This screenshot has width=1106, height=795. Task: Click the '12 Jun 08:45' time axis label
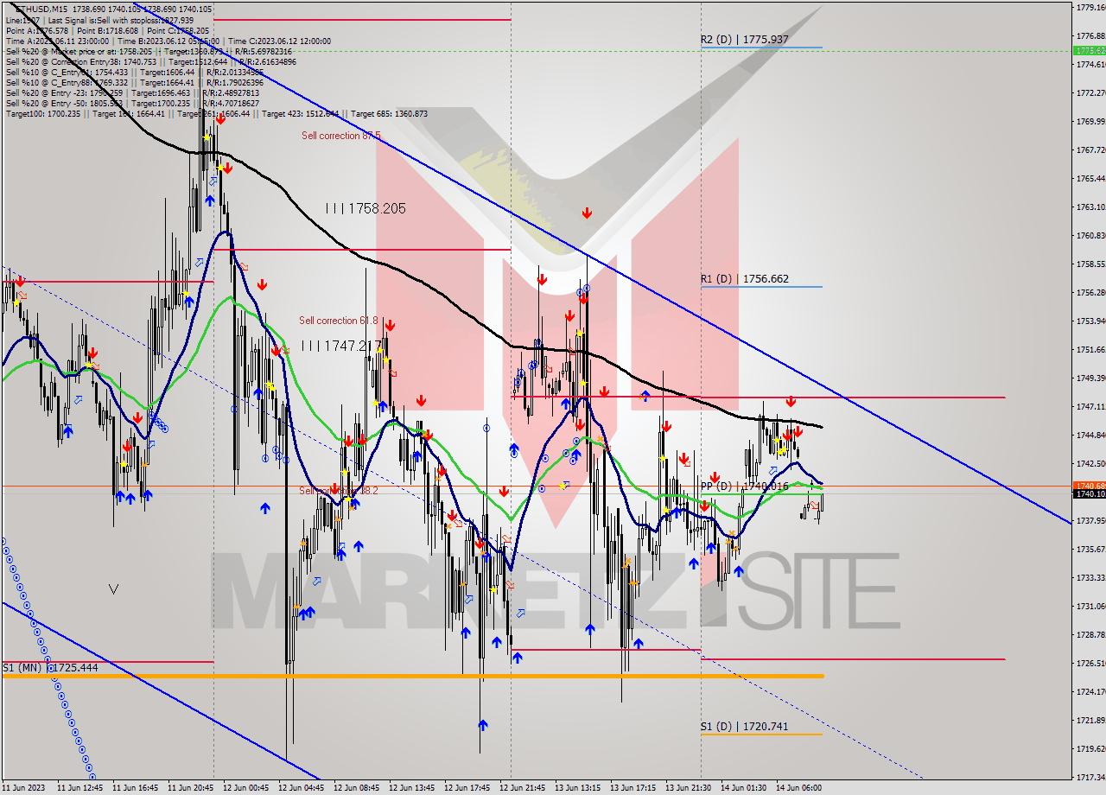click(x=356, y=788)
